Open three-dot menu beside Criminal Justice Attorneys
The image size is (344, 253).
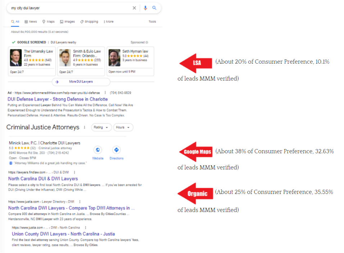(x=85, y=127)
